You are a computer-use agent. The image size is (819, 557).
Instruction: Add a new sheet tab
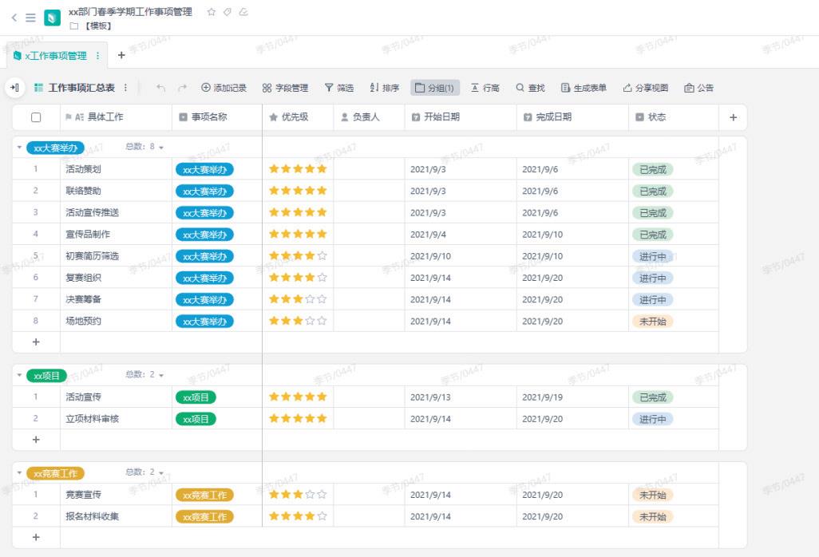(121, 55)
